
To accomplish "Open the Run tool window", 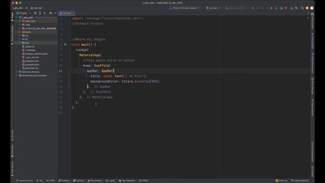I will [x=40, y=180].
